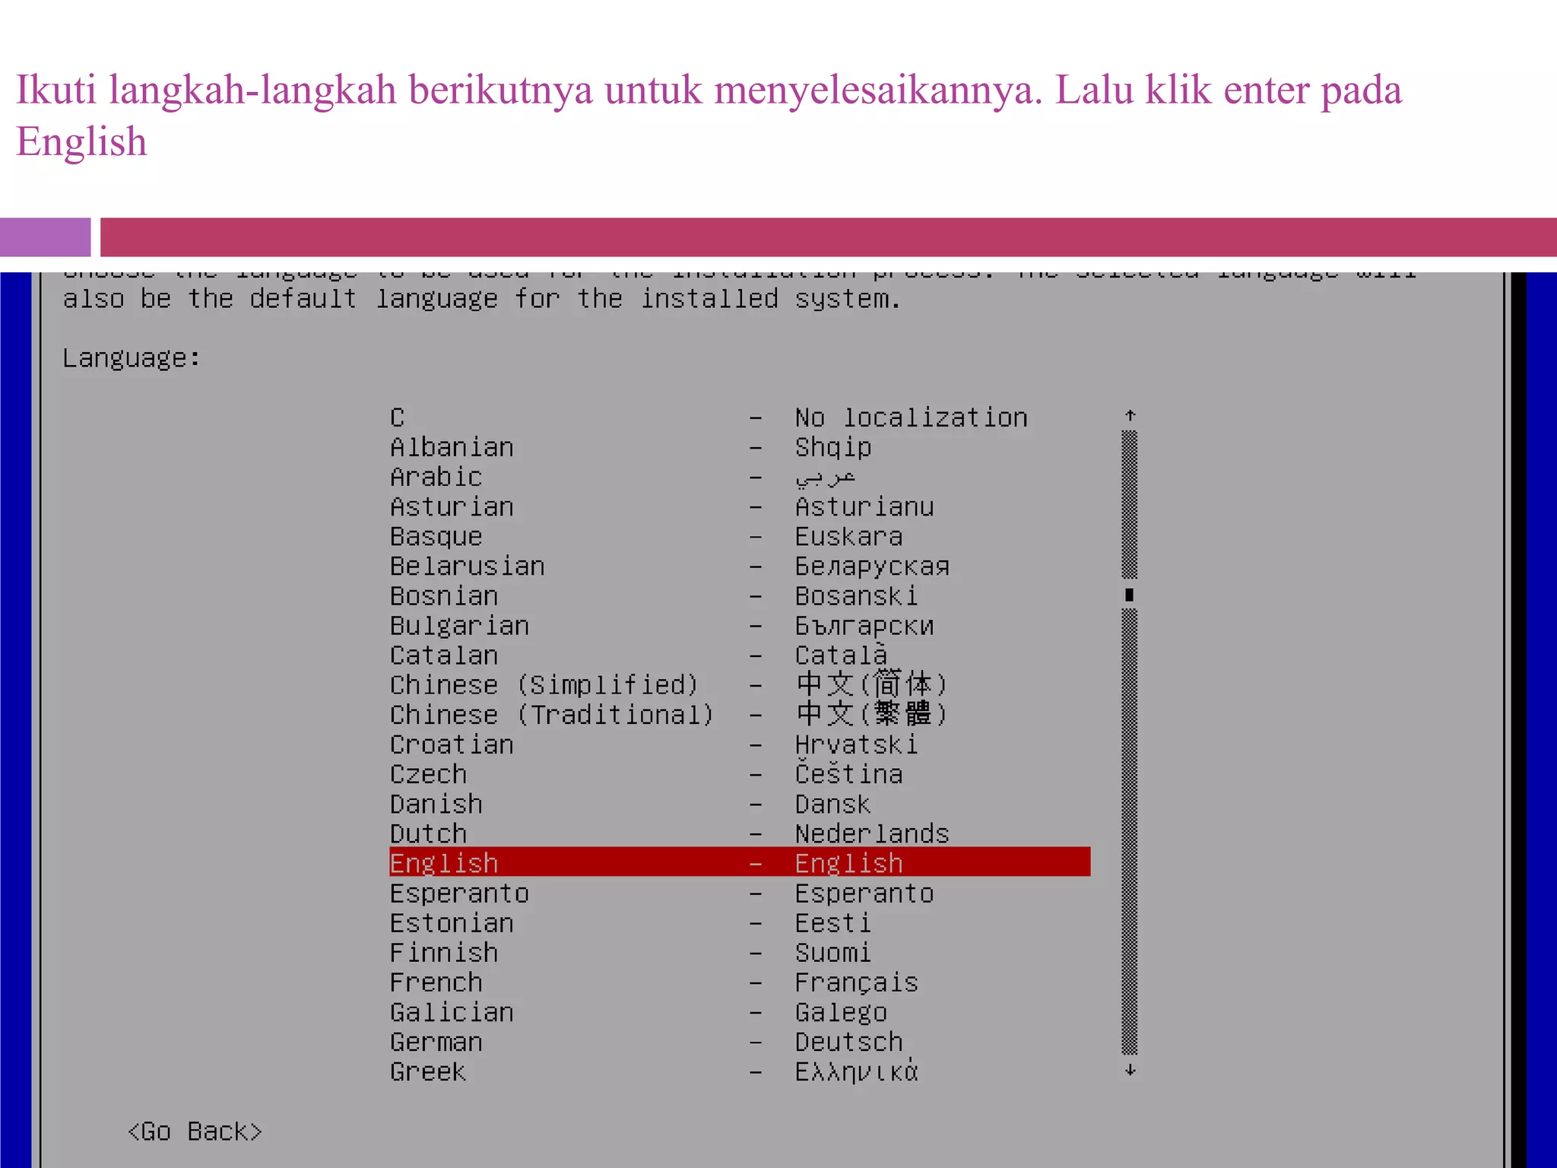Image resolution: width=1557 pixels, height=1168 pixels.
Task: Select Czech – Čeština row
Action: click(740, 773)
